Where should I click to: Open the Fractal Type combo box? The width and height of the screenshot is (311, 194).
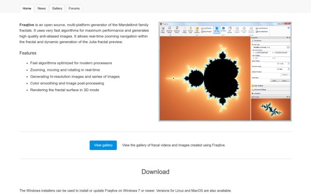(x=271, y=47)
